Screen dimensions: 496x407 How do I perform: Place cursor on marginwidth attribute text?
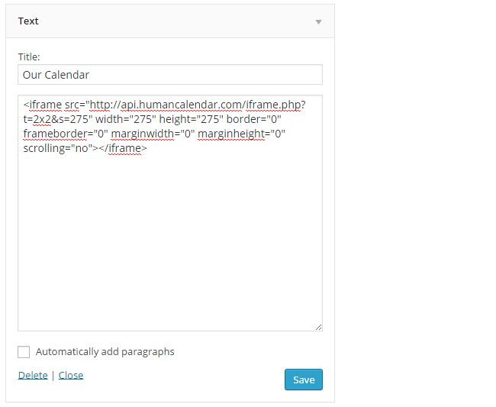(x=143, y=134)
